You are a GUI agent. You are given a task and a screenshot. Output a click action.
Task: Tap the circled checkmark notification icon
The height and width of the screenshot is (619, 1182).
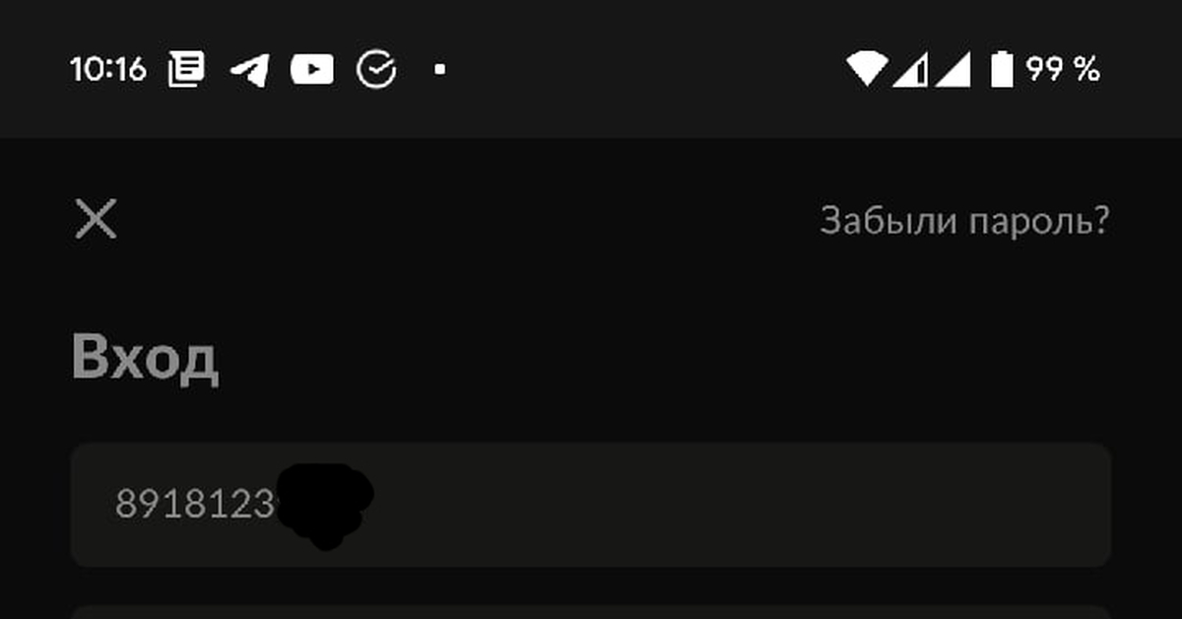click(x=376, y=70)
